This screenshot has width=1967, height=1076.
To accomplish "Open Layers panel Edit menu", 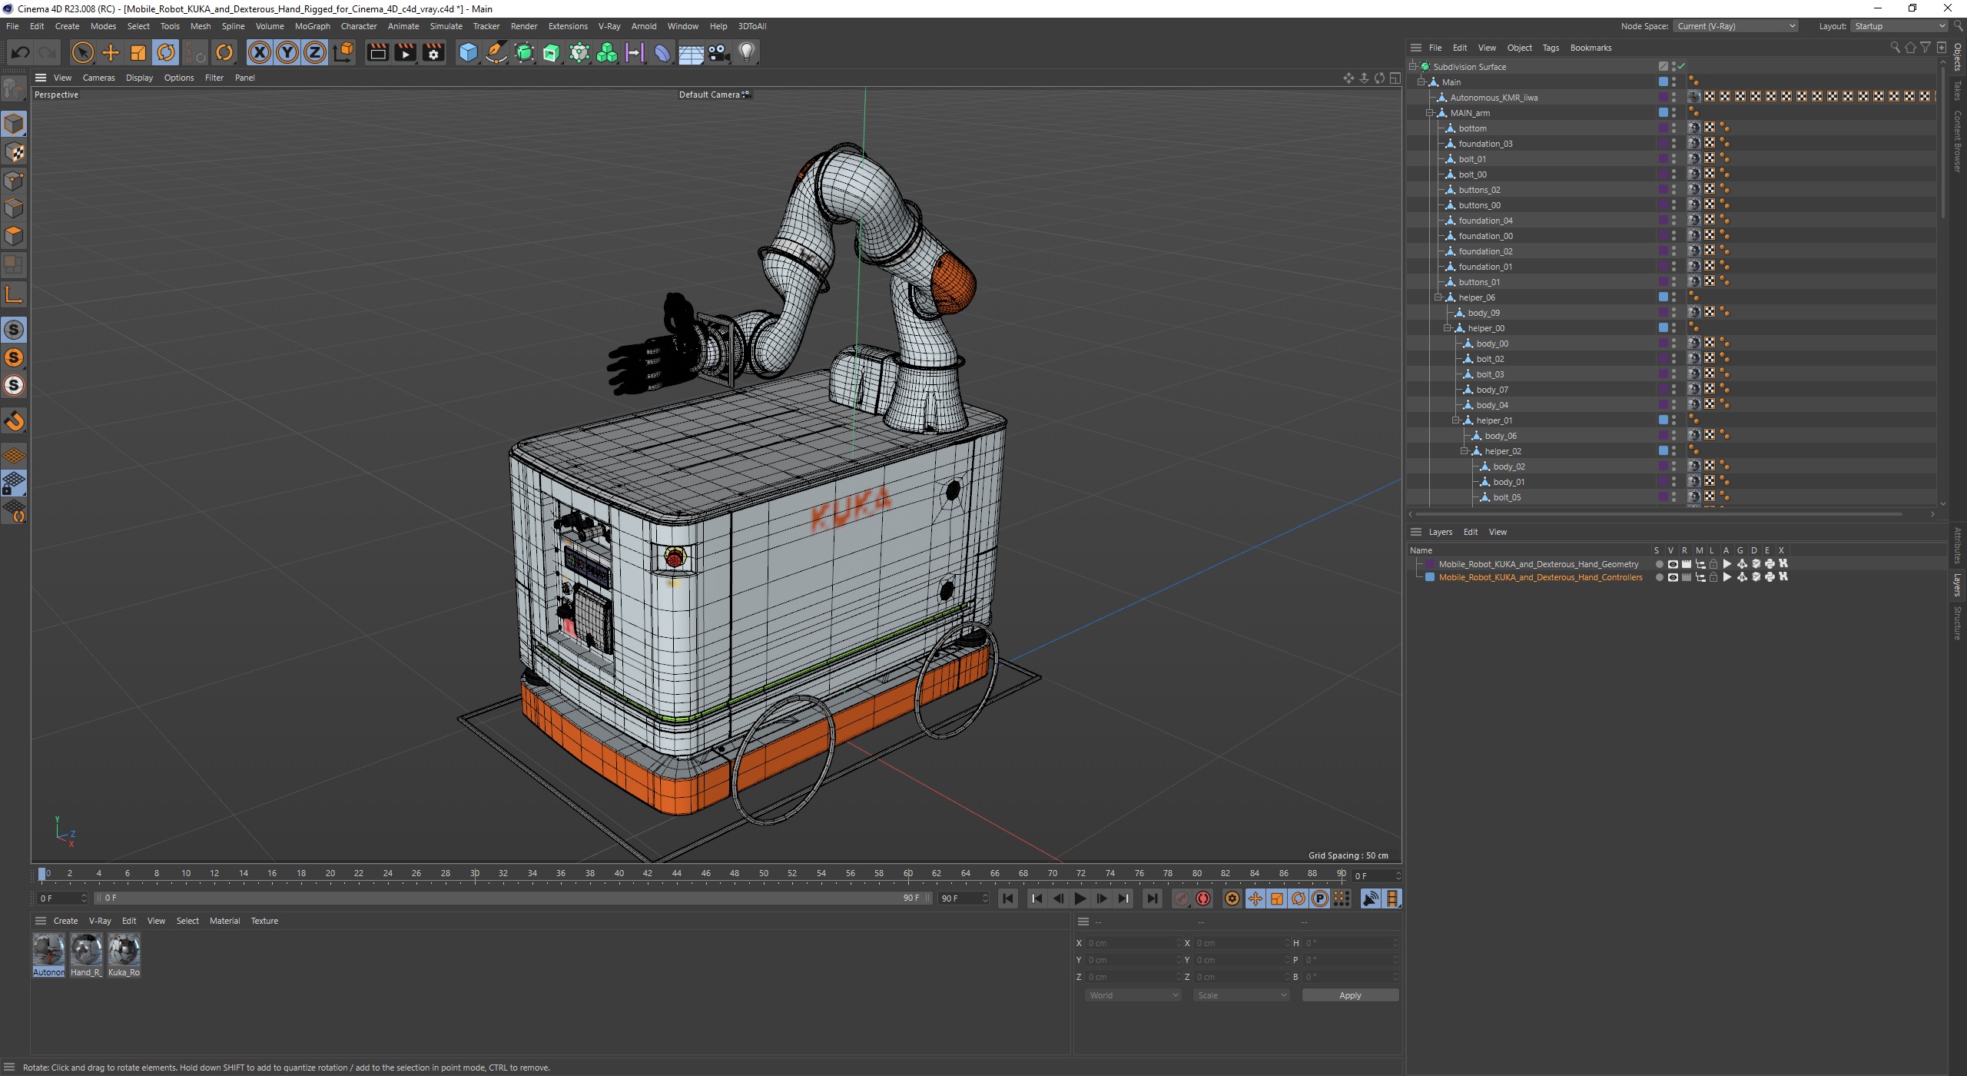I will point(1470,532).
